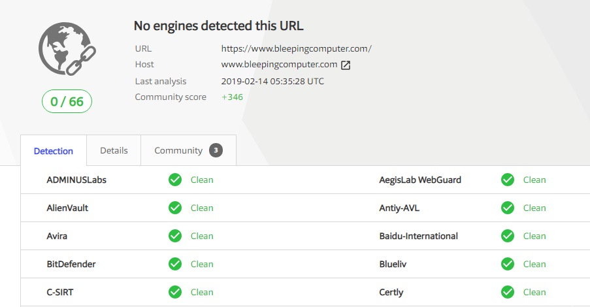
Task: Select the BitDefender engine name
Action: pos(71,264)
